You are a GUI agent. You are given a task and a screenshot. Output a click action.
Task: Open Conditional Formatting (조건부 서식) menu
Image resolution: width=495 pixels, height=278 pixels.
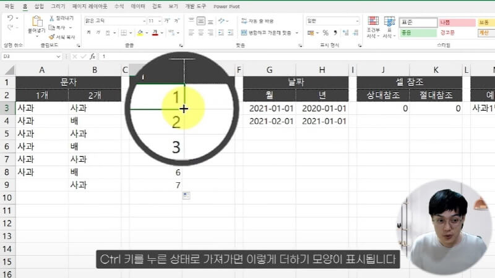coord(373,27)
